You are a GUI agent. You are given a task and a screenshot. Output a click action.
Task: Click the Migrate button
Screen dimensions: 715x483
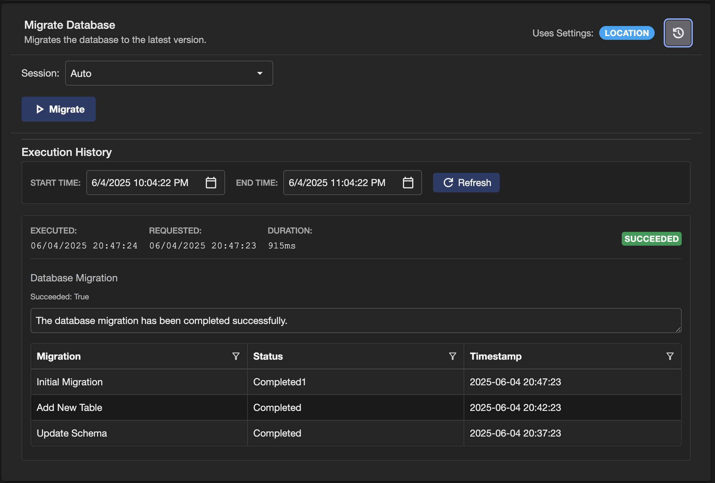point(59,109)
